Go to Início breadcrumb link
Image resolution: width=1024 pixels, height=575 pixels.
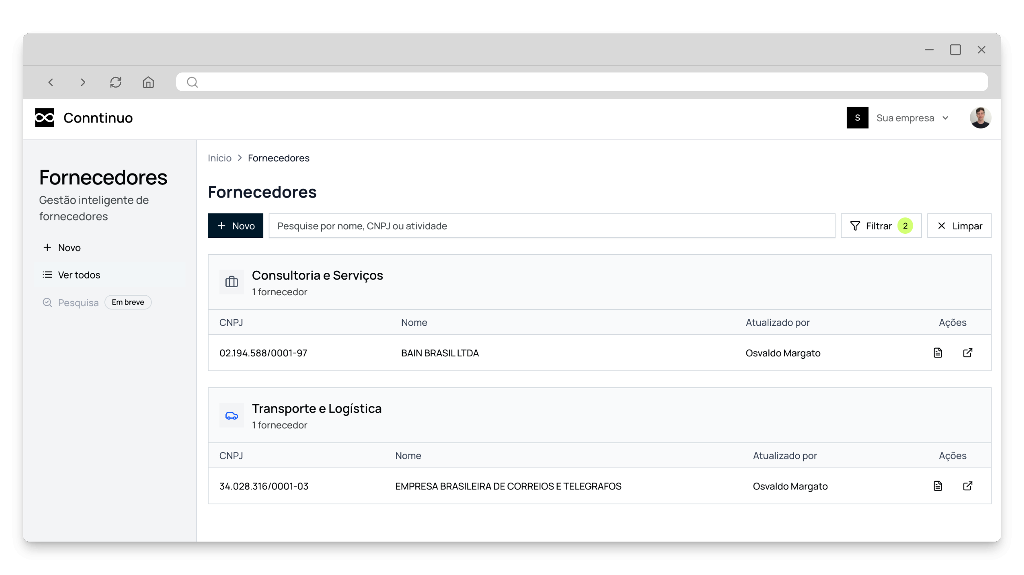coord(219,158)
